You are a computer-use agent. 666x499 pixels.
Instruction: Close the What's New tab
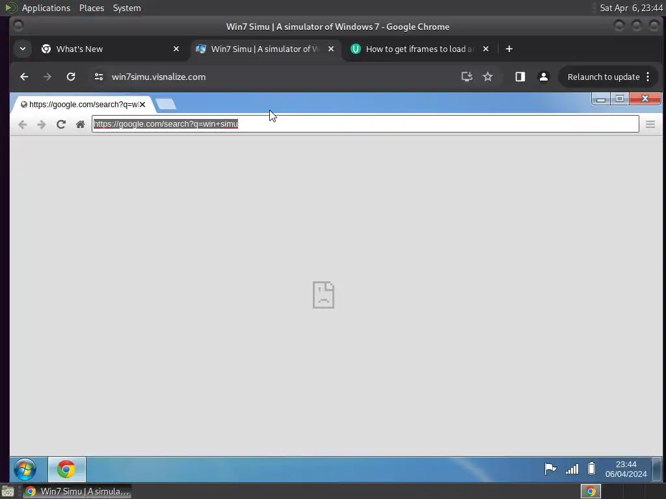pyautogui.click(x=176, y=49)
